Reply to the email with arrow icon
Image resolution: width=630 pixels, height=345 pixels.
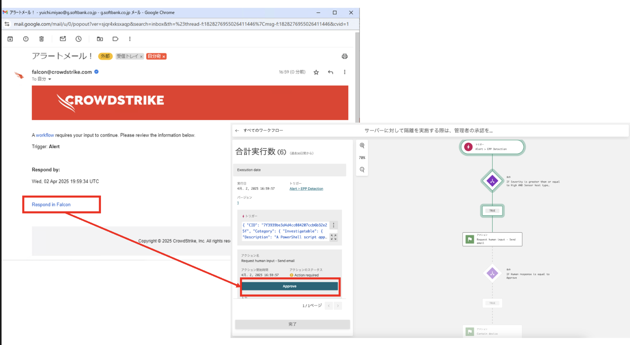(330, 72)
